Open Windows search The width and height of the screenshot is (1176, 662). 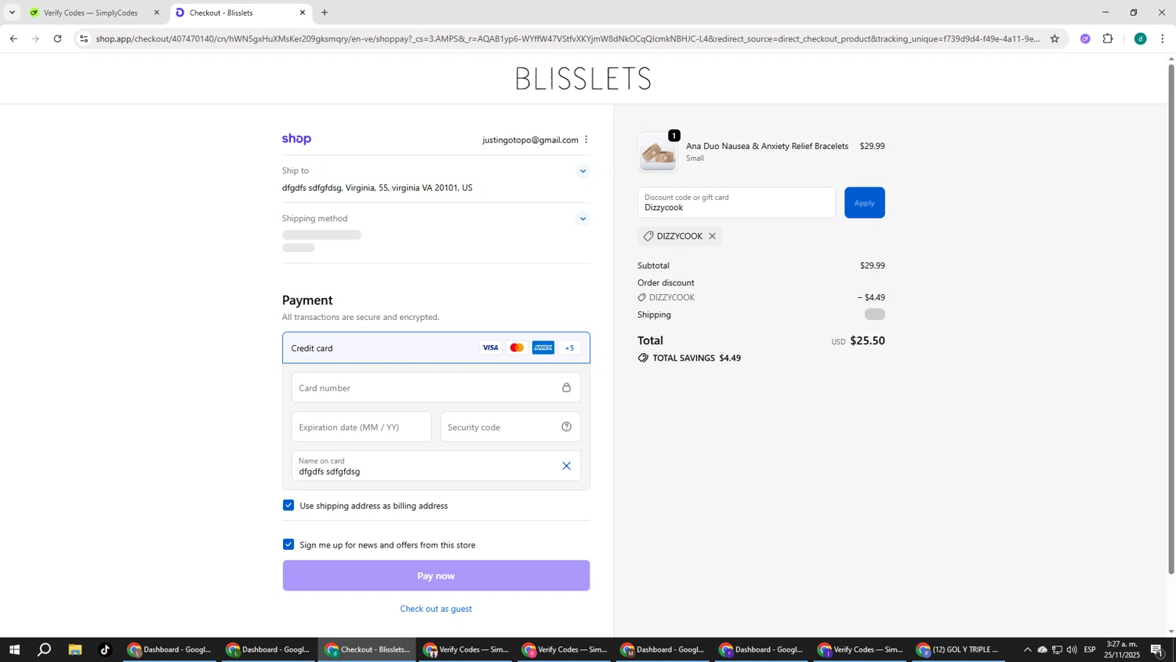pyautogui.click(x=45, y=649)
